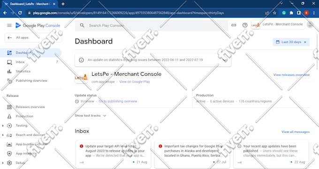Open the browser extensions puzzle icon
The width and height of the screenshot is (319, 169).
coord(291,13)
